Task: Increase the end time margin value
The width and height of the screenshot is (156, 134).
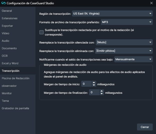Action: point(101,91)
